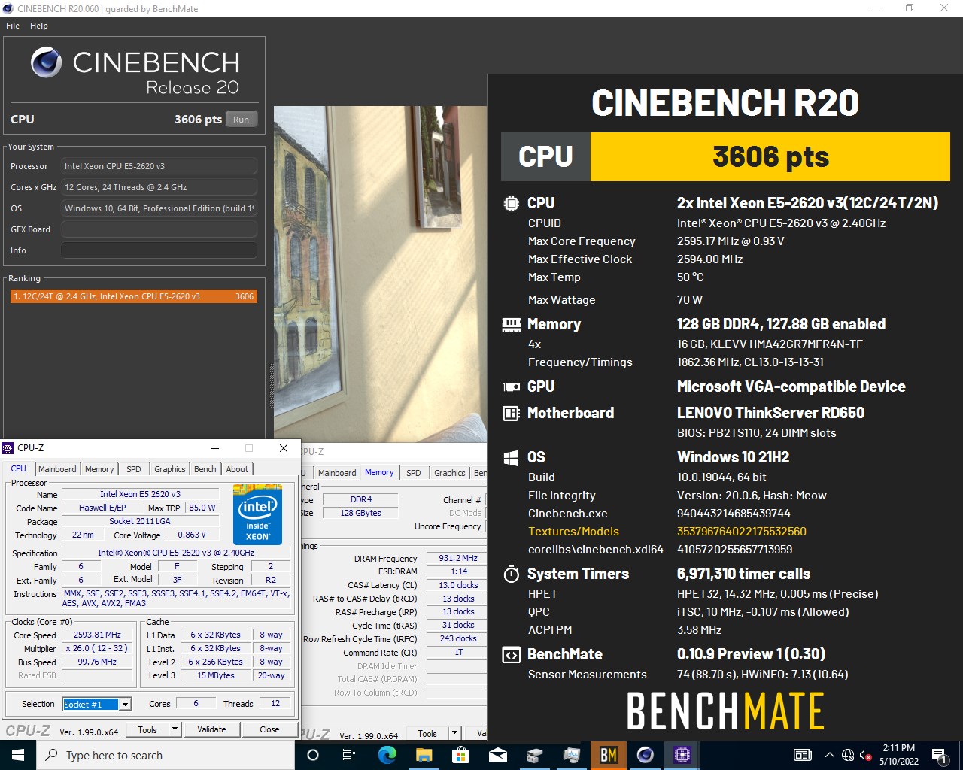963x770 pixels.
Task: Click Core Speed value 2593.81 MHz
Action: pyautogui.click(x=97, y=635)
